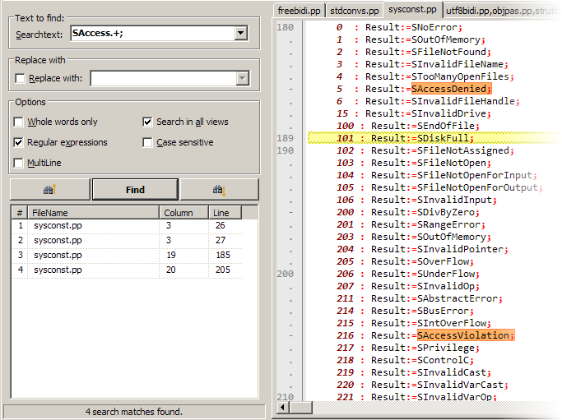
Task: Open the Searchtext dropdown arrow
Action: click(x=241, y=34)
